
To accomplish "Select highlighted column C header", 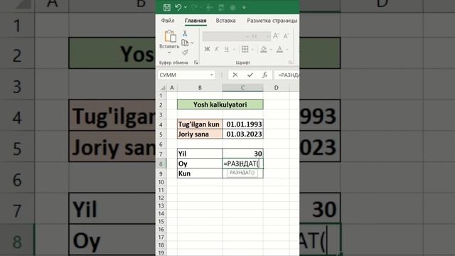I will click(x=242, y=87).
